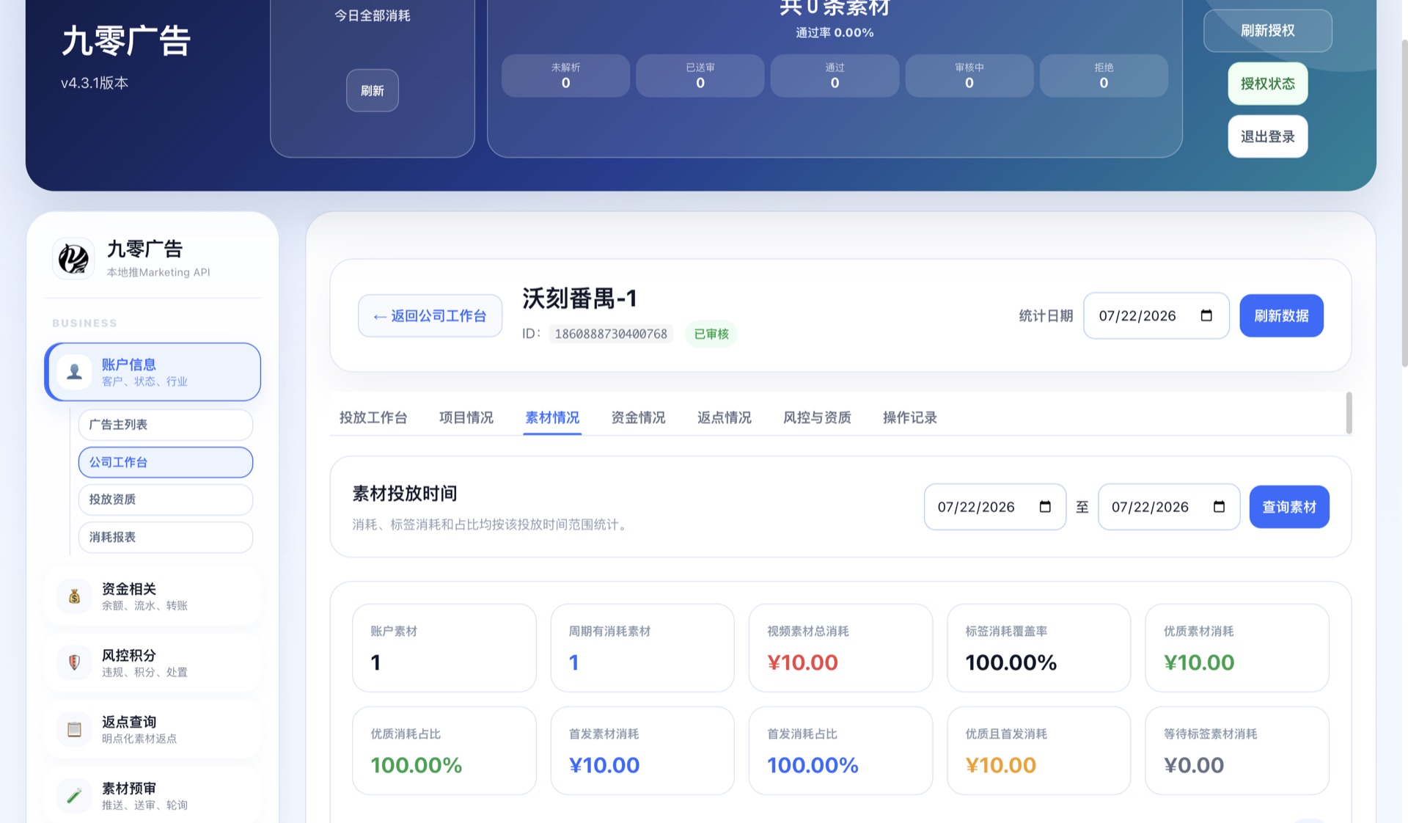Select 公司工作台 submenu item

[166, 462]
